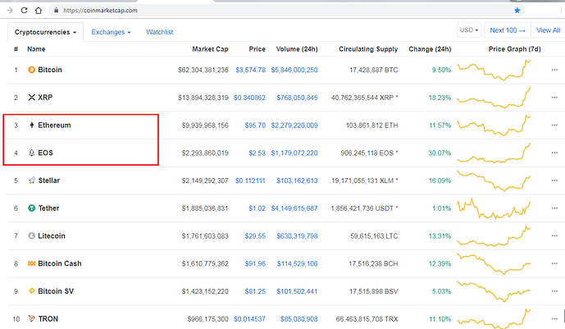Click the browser forward arrow
The width and height of the screenshot is (565, 329).
[x=10, y=11]
